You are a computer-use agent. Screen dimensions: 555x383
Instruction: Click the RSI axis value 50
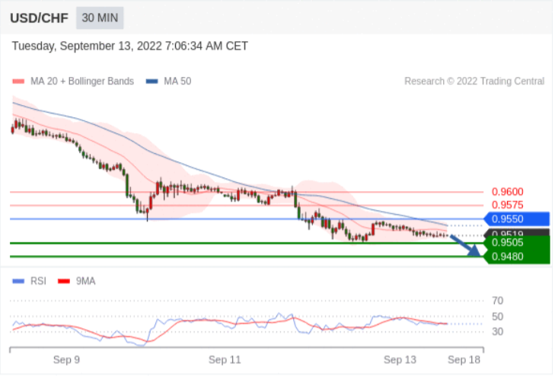point(497,317)
